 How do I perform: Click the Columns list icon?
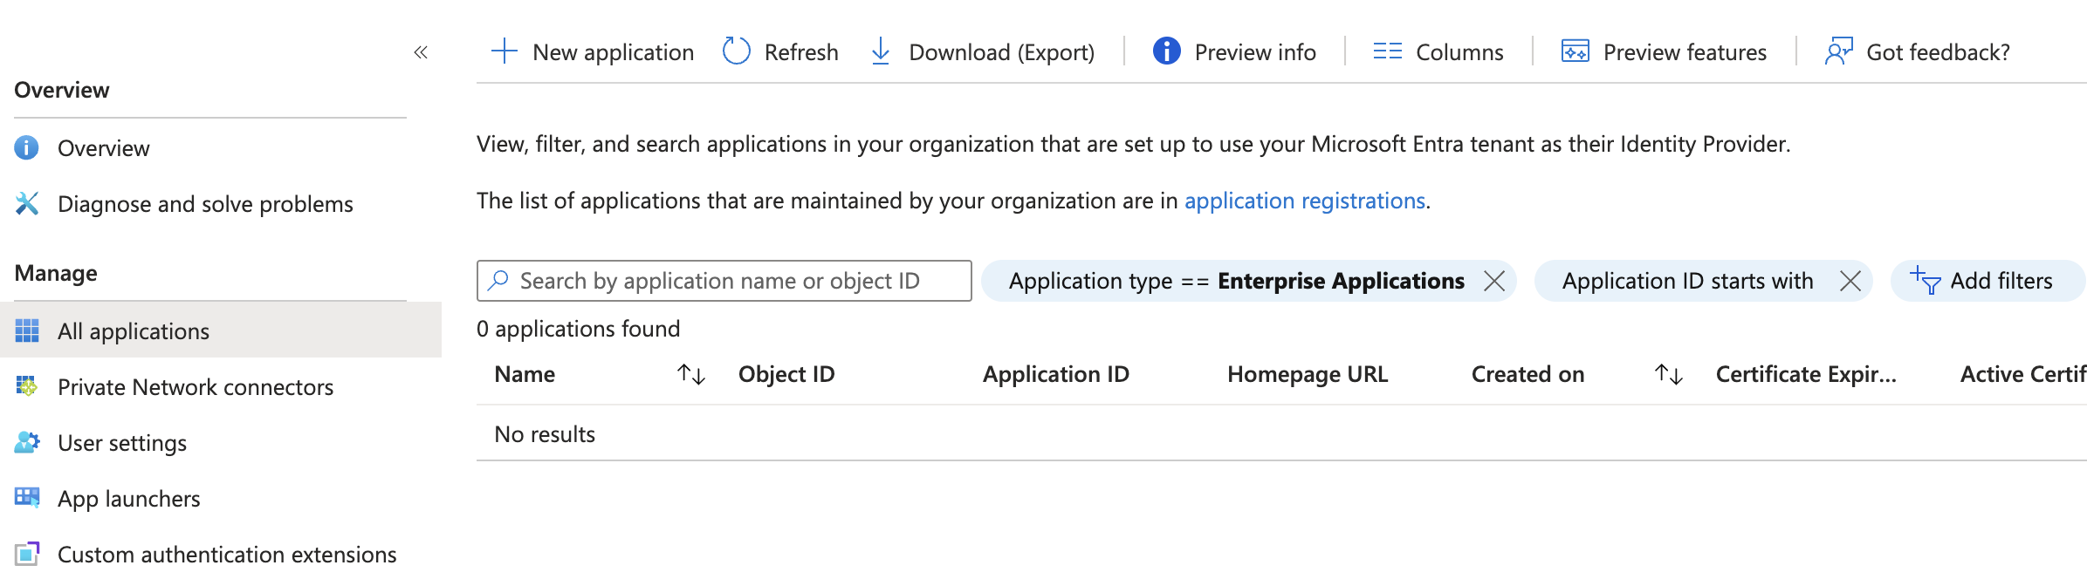[x=1387, y=51]
